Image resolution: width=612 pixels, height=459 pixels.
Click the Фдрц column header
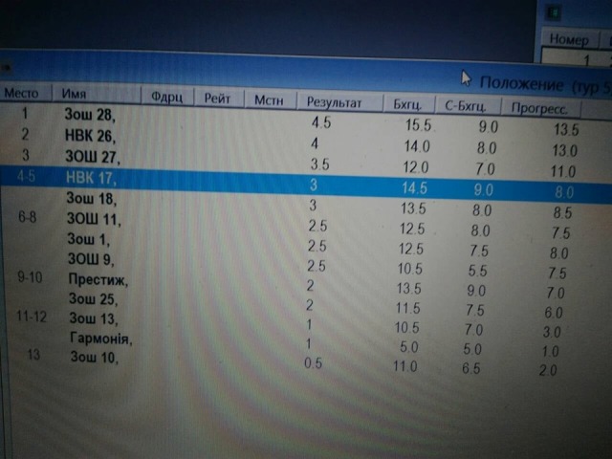[x=167, y=97]
